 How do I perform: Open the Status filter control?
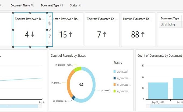click(x=76, y=5)
